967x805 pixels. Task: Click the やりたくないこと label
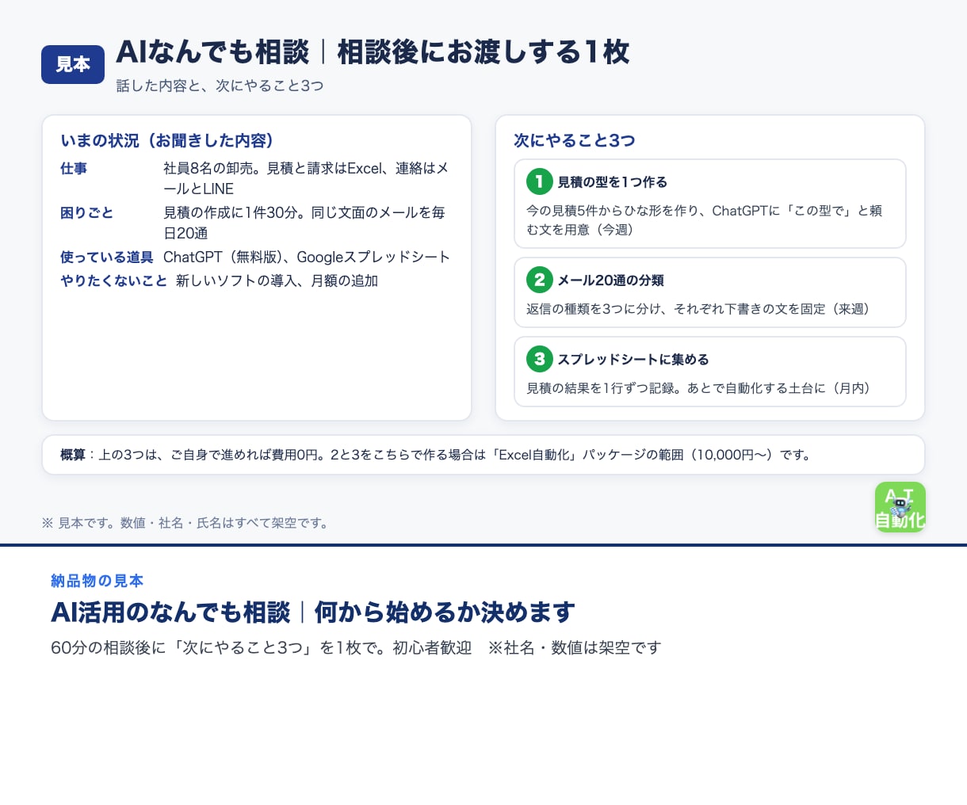coord(114,280)
